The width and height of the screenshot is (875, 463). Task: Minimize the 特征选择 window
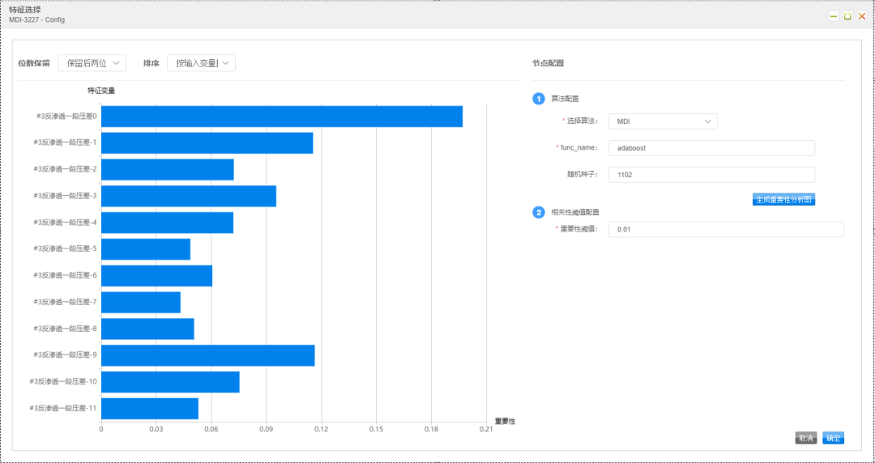pyautogui.click(x=833, y=16)
